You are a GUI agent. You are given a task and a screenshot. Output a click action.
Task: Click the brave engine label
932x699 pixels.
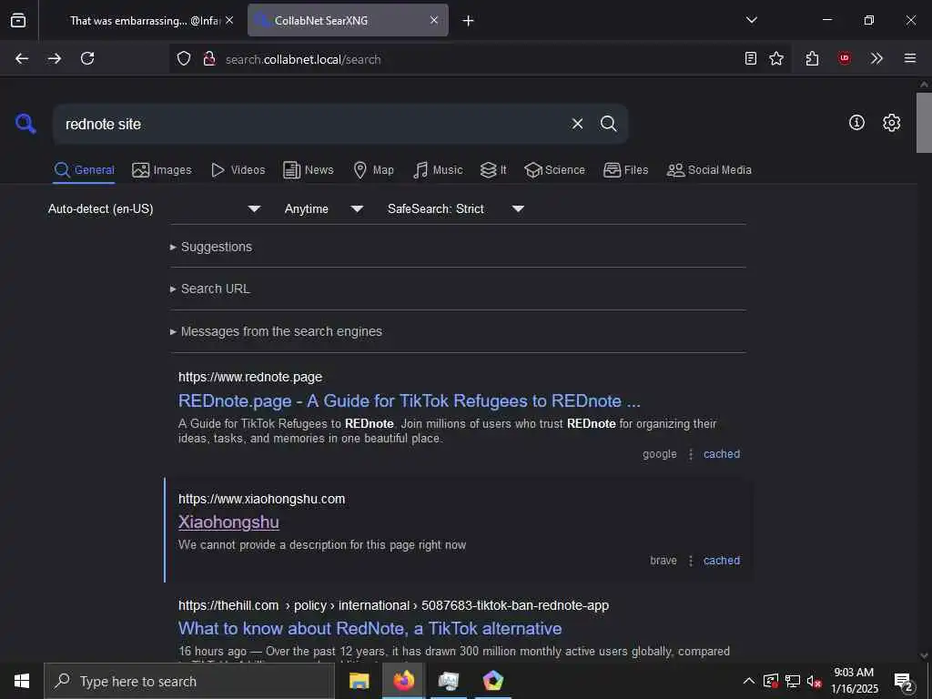click(x=664, y=561)
